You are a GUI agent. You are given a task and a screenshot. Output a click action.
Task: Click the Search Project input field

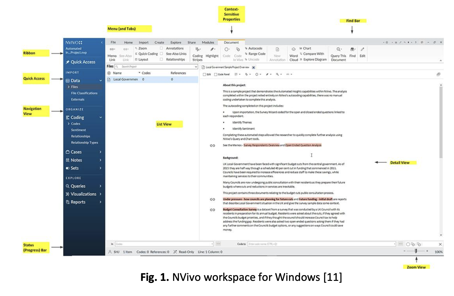[156, 67]
